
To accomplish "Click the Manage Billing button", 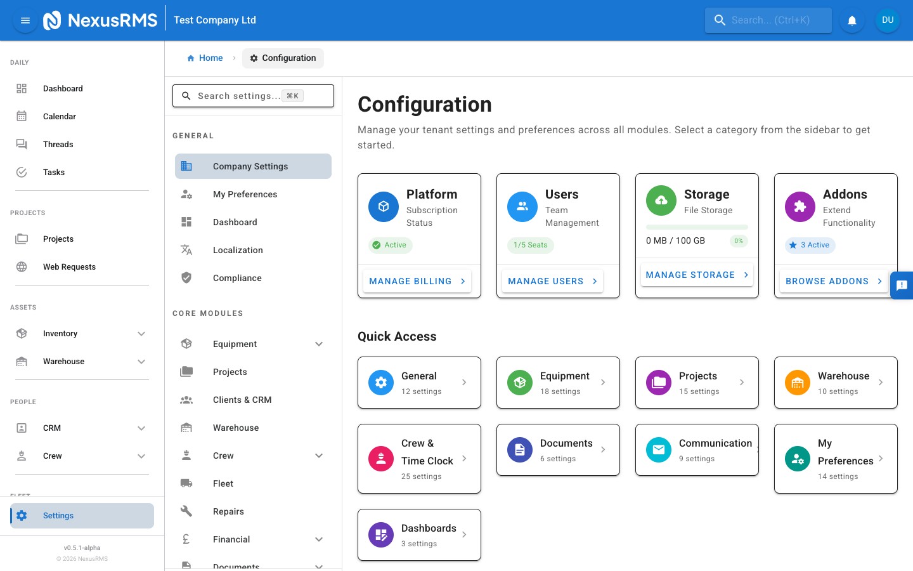I will click(x=417, y=281).
